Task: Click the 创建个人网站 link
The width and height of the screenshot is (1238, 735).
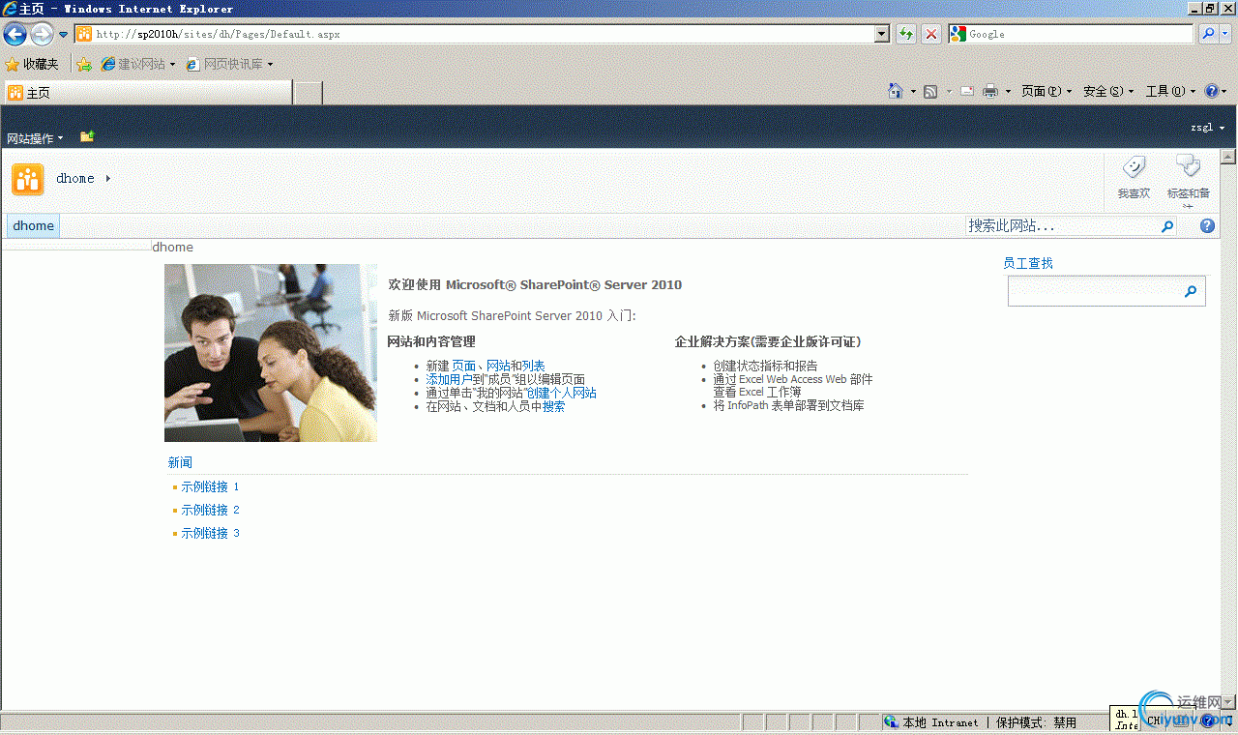Action: click(562, 393)
